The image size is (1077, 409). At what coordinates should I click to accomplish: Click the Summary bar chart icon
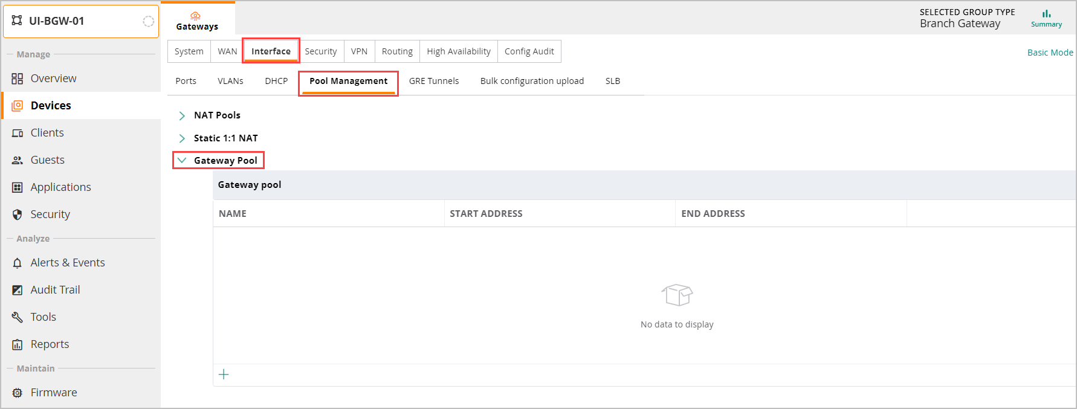[x=1046, y=13]
